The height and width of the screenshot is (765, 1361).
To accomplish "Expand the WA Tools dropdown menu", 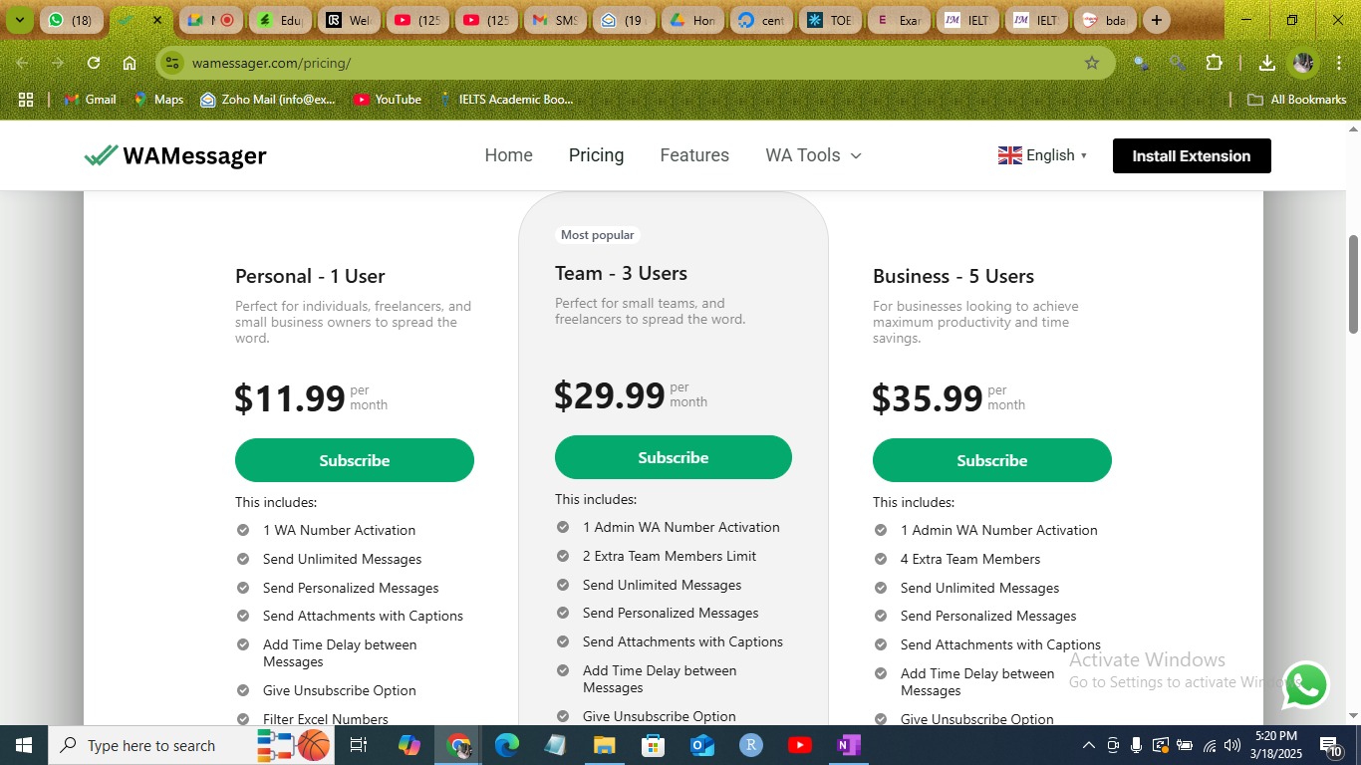I will tap(813, 155).
